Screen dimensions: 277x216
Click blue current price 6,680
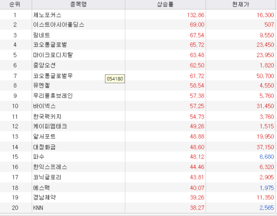pos(267,157)
